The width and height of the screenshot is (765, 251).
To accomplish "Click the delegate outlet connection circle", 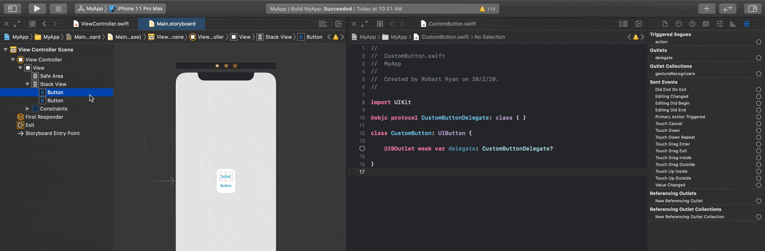I will pyautogui.click(x=759, y=58).
